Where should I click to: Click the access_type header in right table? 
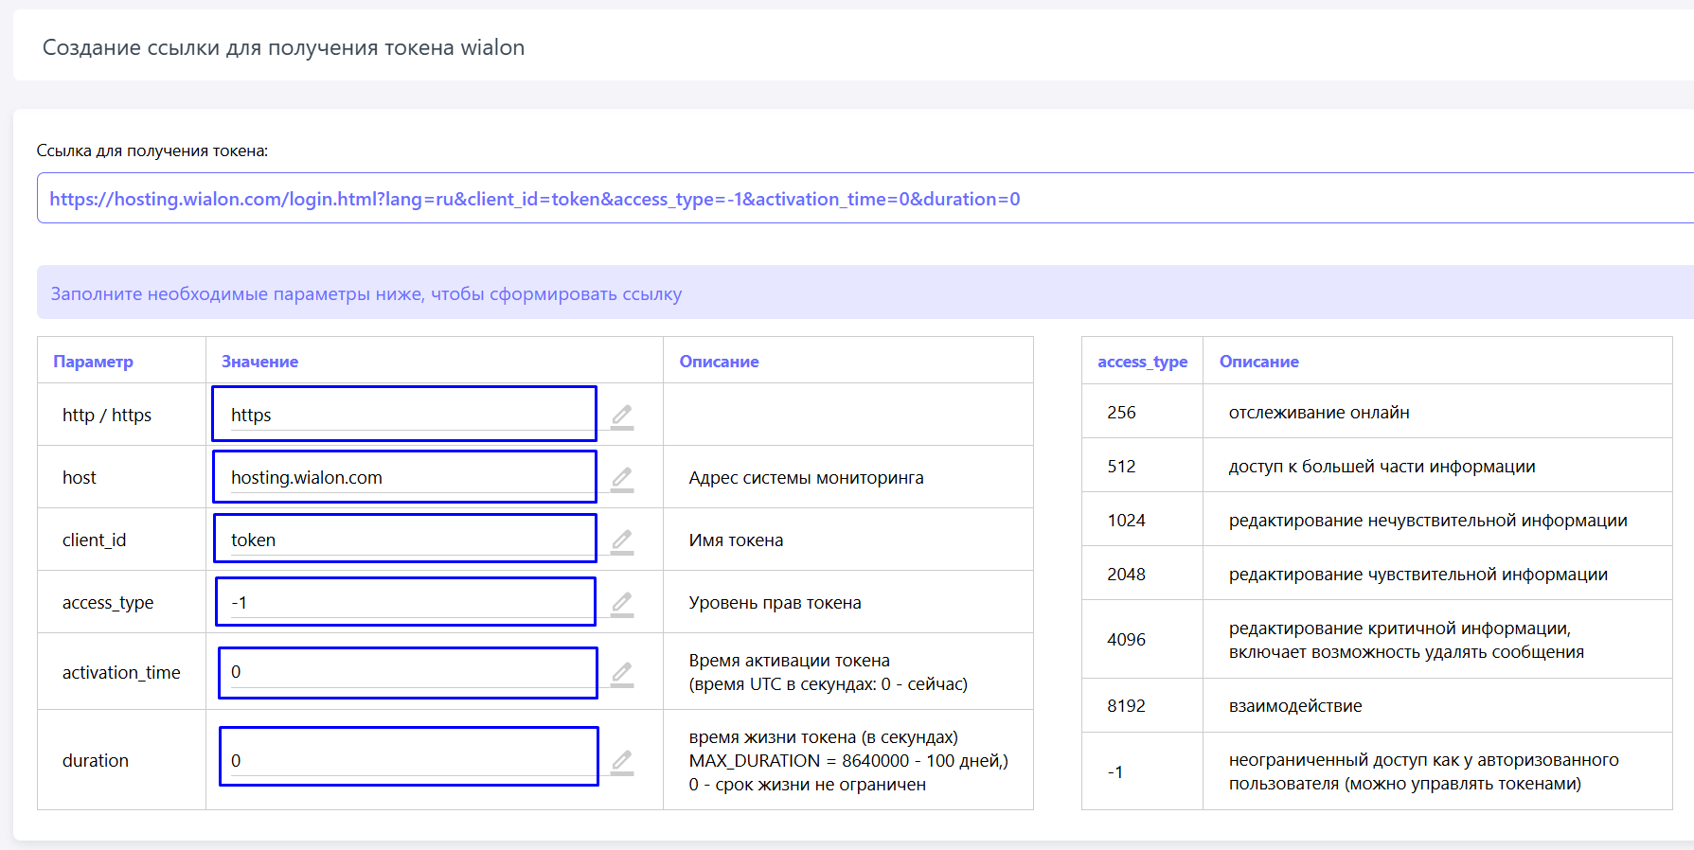pos(1142,362)
